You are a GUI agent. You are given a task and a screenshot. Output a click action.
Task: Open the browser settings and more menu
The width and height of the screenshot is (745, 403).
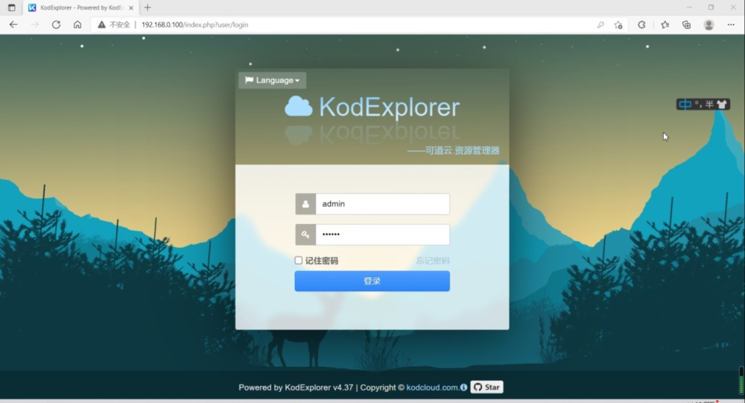[731, 25]
